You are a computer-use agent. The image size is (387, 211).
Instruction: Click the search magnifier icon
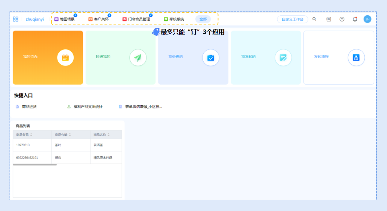point(314,19)
